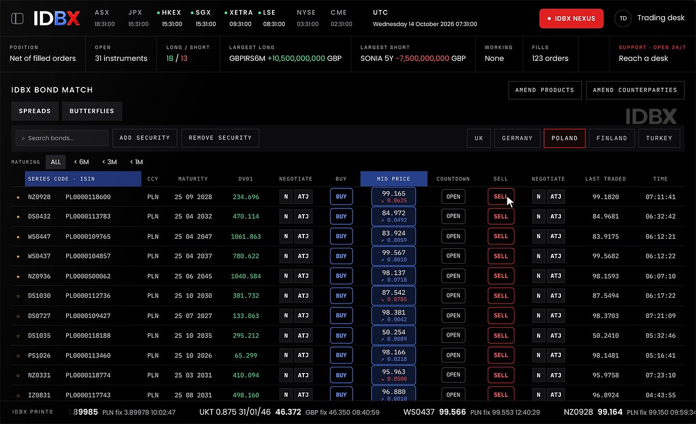The height and width of the screenshot is (424, 696).
Task: Click Amend Counterparties
Action: [635, 90]
